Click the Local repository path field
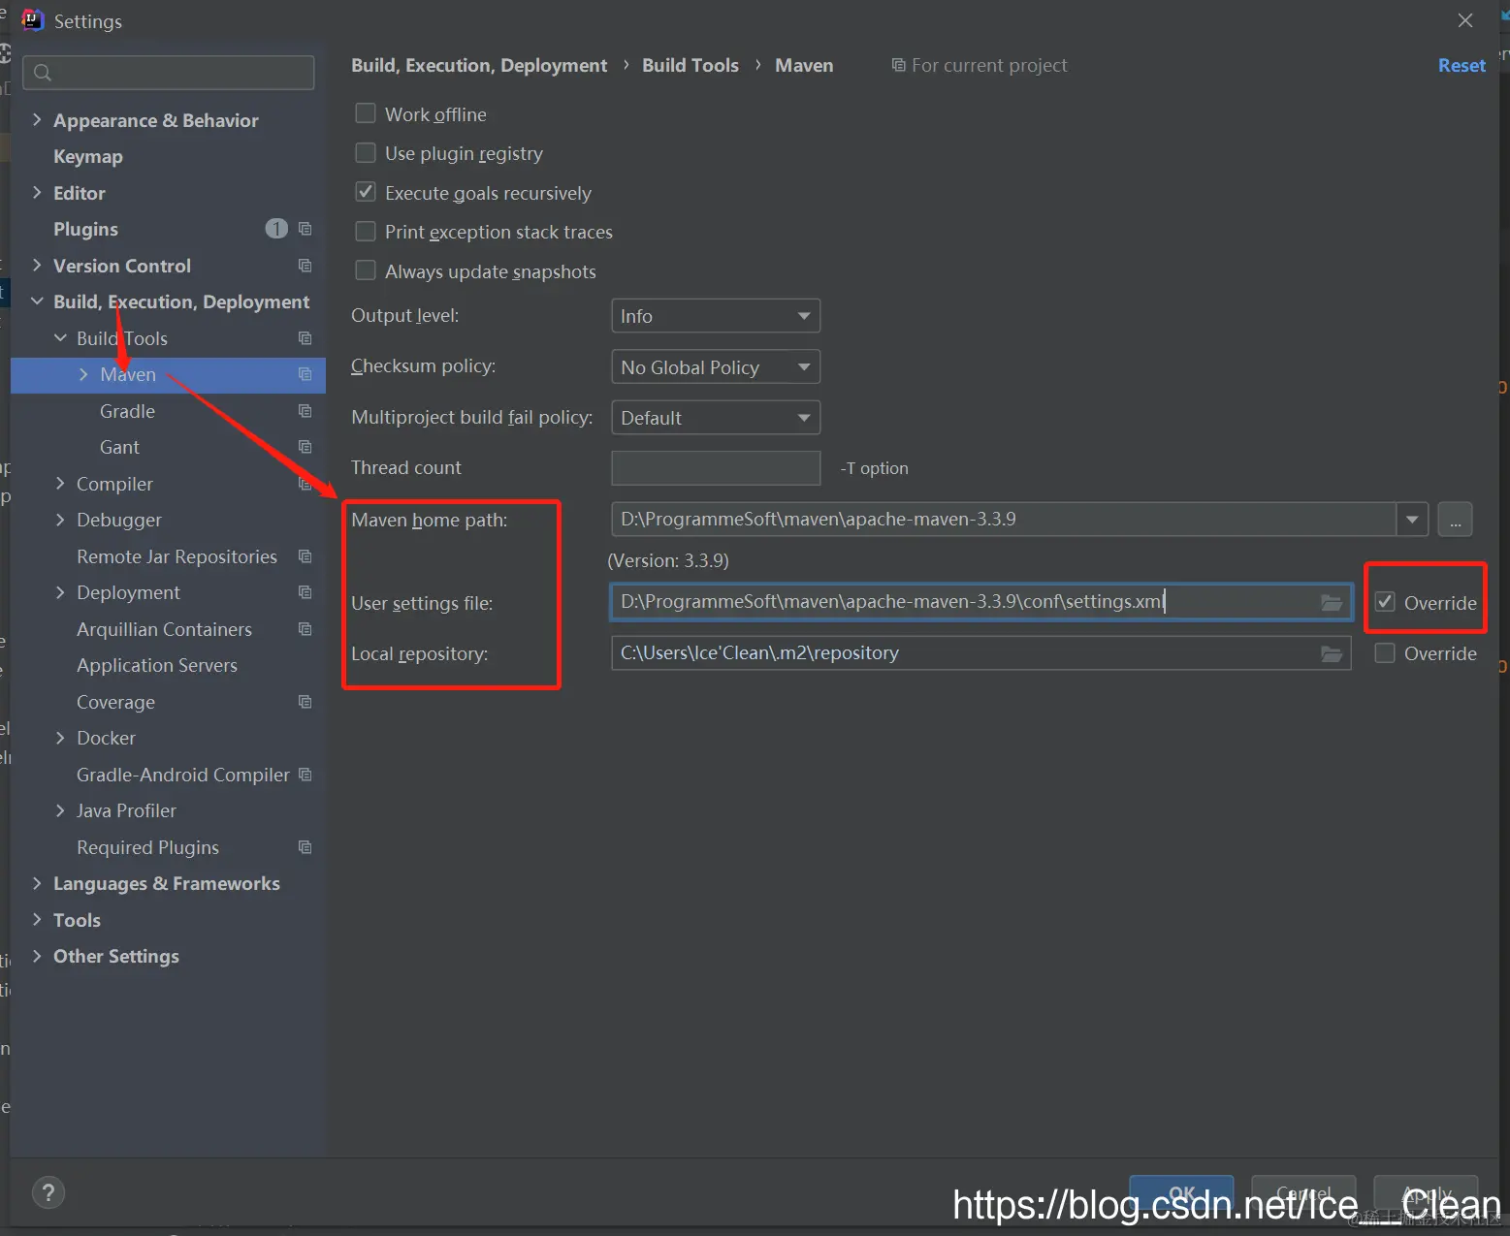Image resolution: width=1510 pixels, height=1236 pixels. pos(980,653)
